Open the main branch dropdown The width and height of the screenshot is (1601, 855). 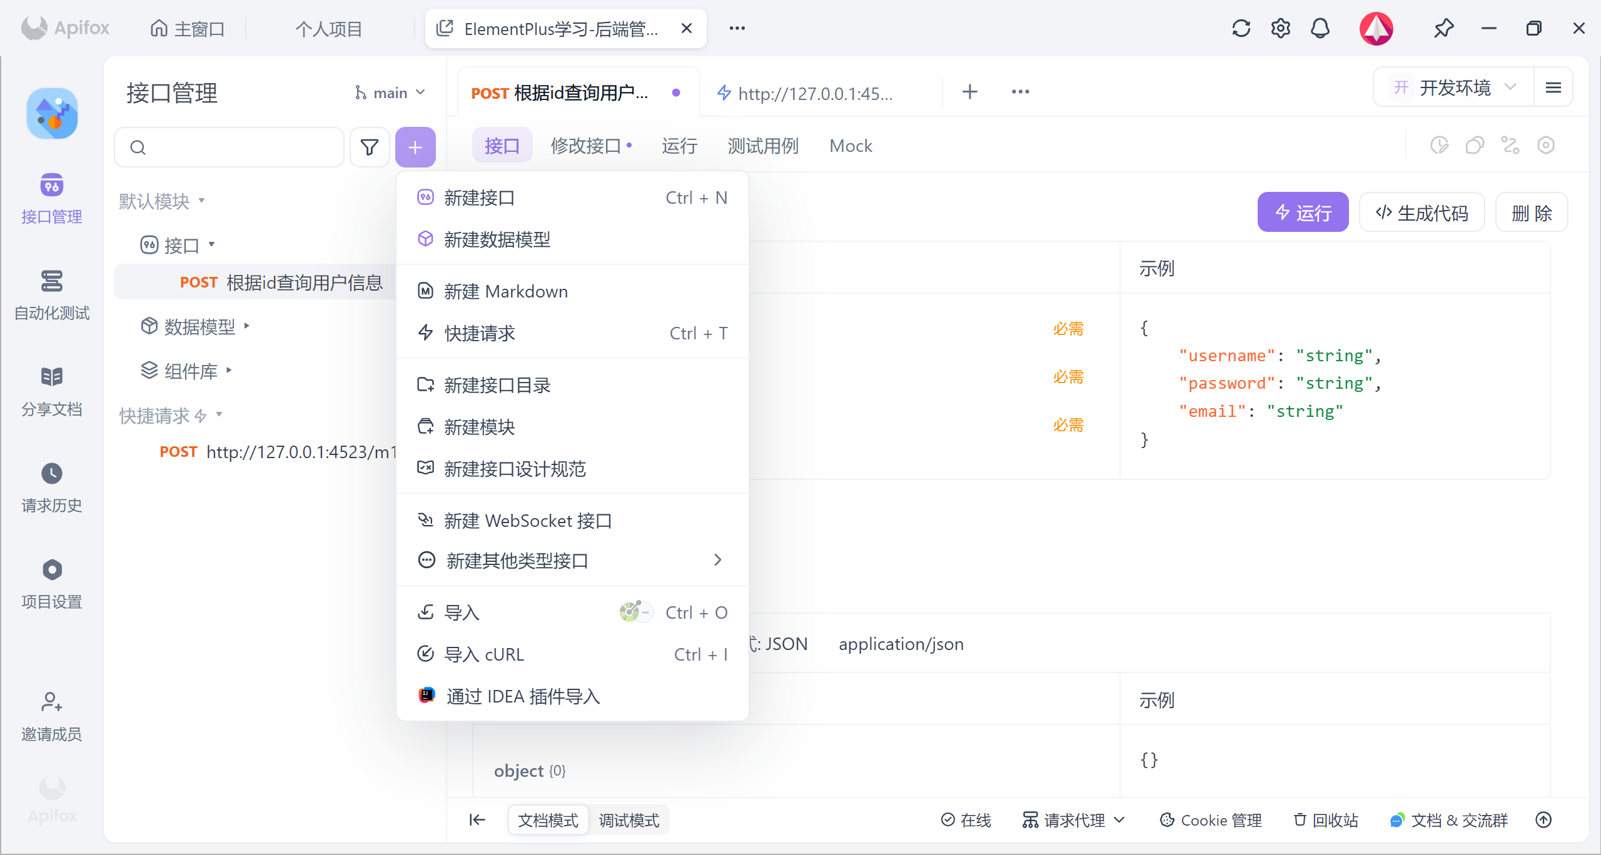[390, 93]
